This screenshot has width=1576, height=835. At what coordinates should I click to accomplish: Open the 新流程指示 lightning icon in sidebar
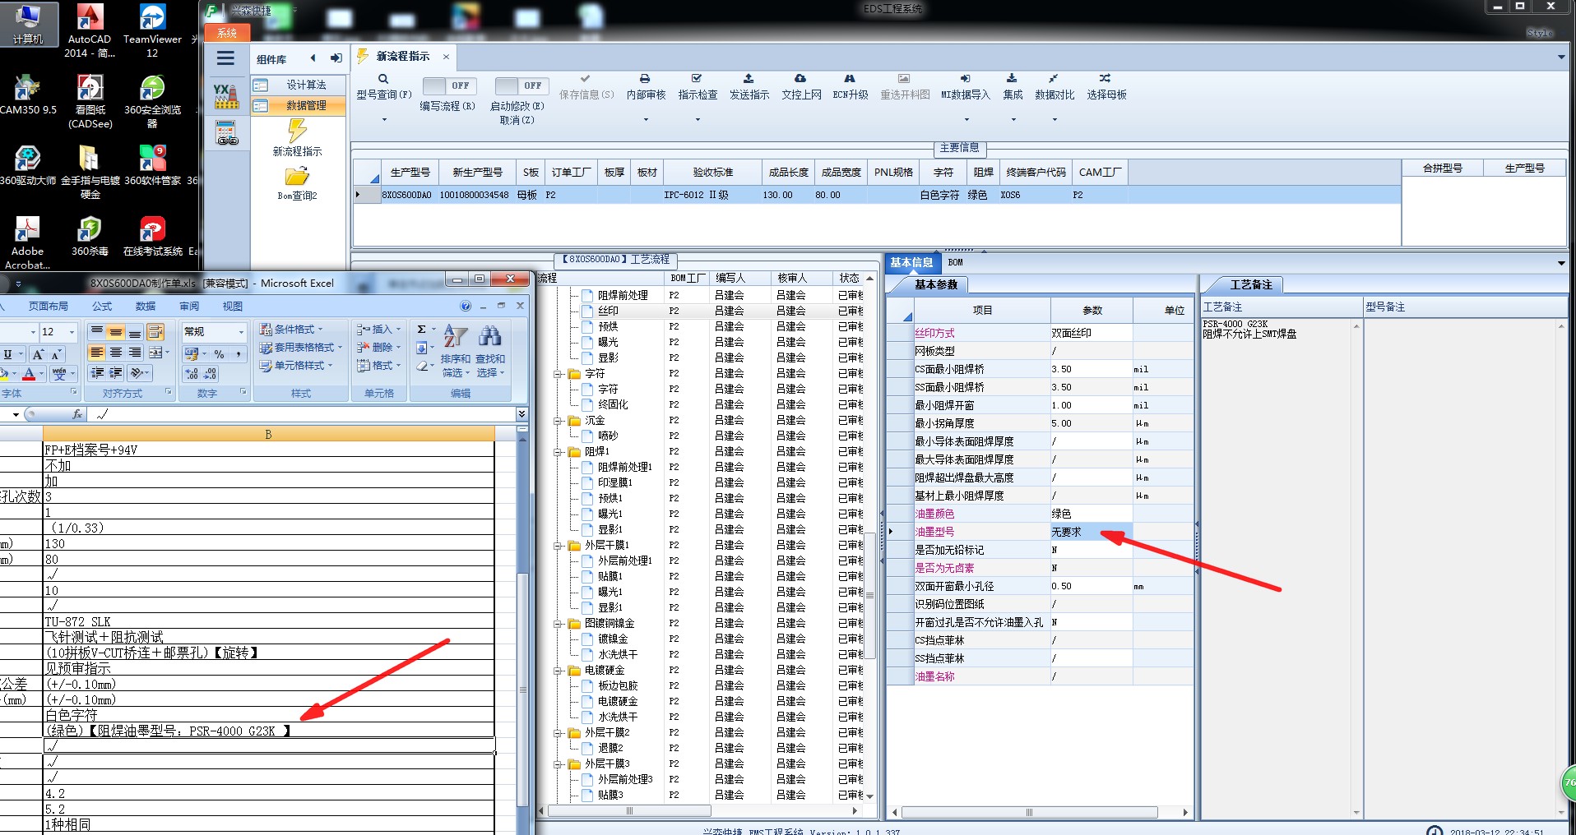[297, 131]
